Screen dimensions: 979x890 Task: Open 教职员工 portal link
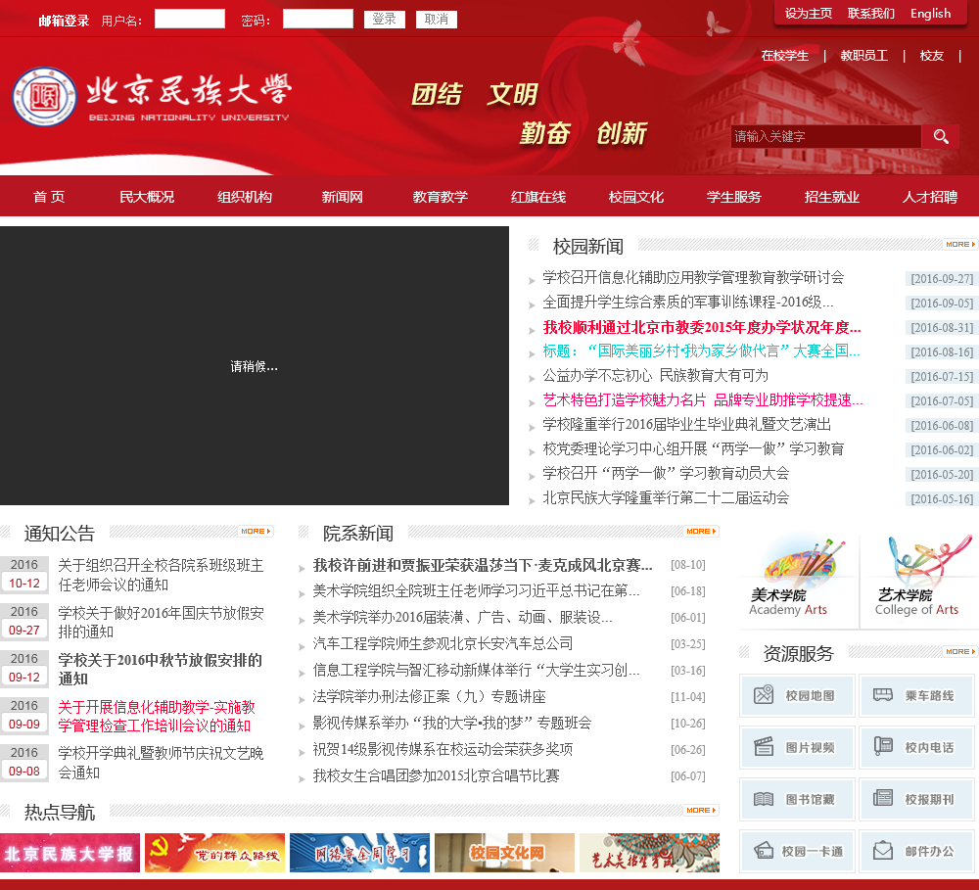click(x=864, y=56)
